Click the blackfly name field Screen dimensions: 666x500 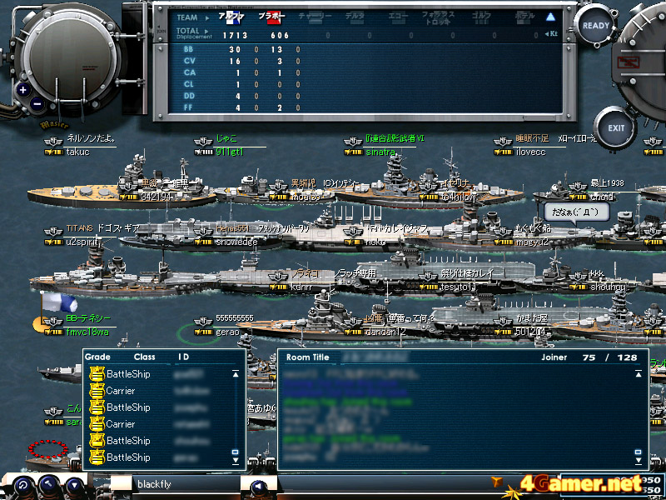(x=185, y=484)
